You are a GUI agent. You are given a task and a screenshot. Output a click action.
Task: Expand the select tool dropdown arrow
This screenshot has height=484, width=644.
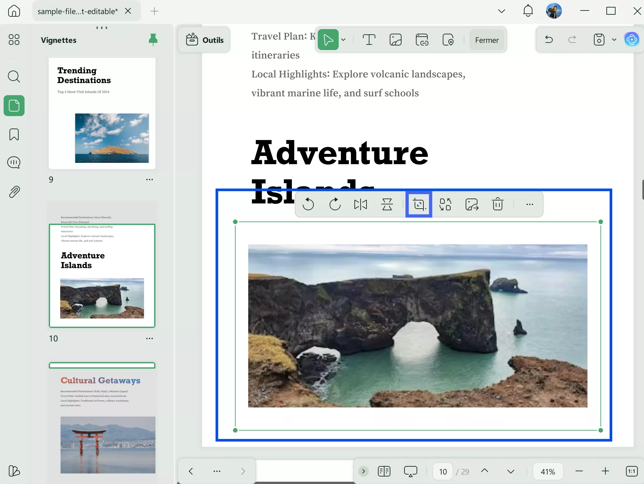(x=343, y=40)
